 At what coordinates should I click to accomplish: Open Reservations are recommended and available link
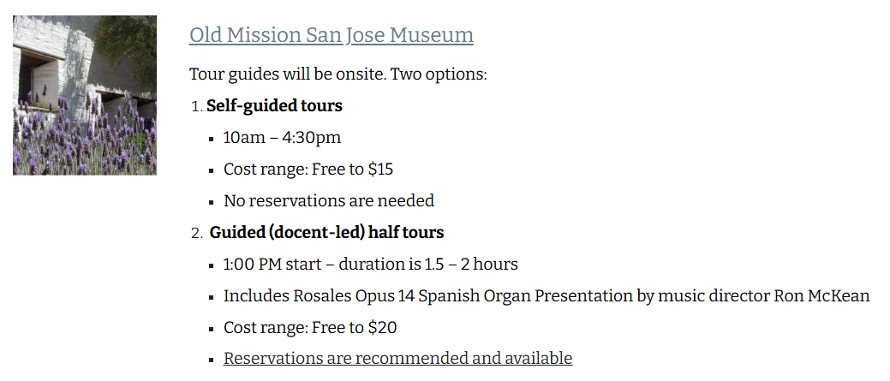(x=398, y=359)
